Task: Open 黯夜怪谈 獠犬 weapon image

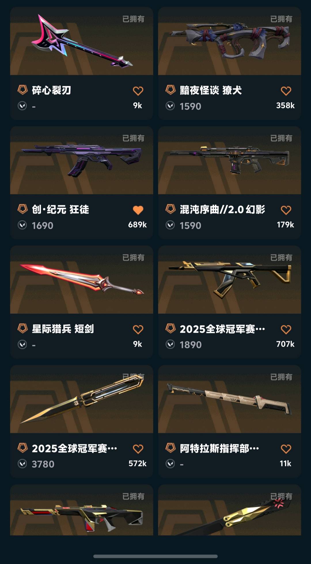Action: (230, 41)
